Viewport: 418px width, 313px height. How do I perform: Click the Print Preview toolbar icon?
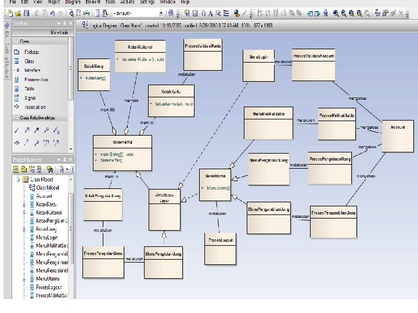click(x=71, y=13)
